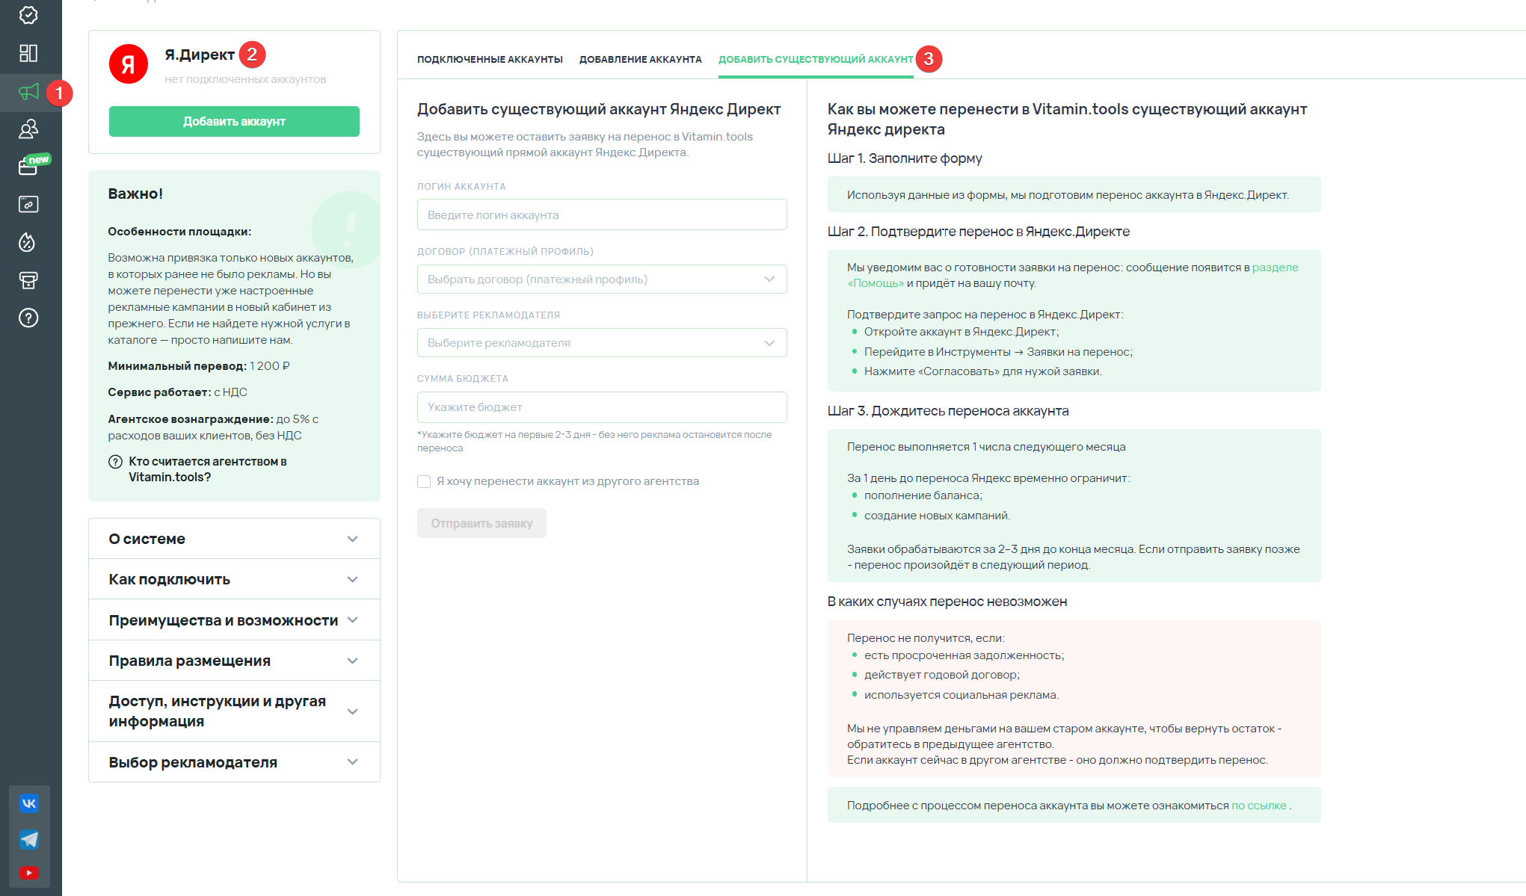Expand the «Правила размещения» section

click(234, 661)
